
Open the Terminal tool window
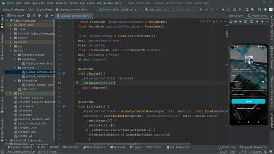(118, 147)
